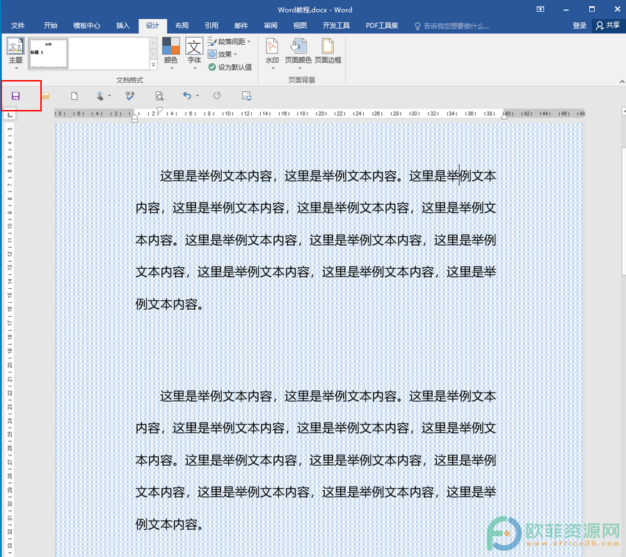Expand the dropdown arrow next to Undo
Viewport: 626px width, 557px height.
[198, 96]
